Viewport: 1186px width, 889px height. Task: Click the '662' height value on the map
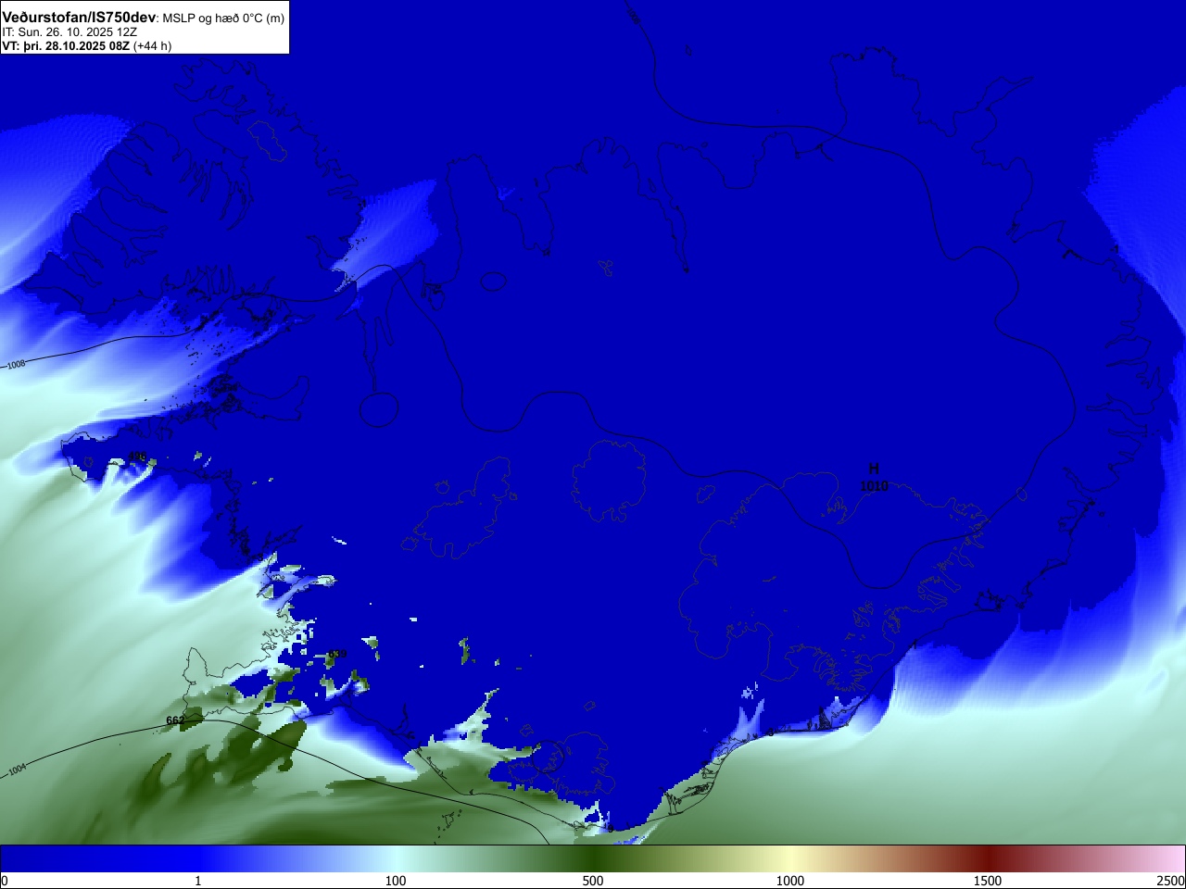(175, 720)
